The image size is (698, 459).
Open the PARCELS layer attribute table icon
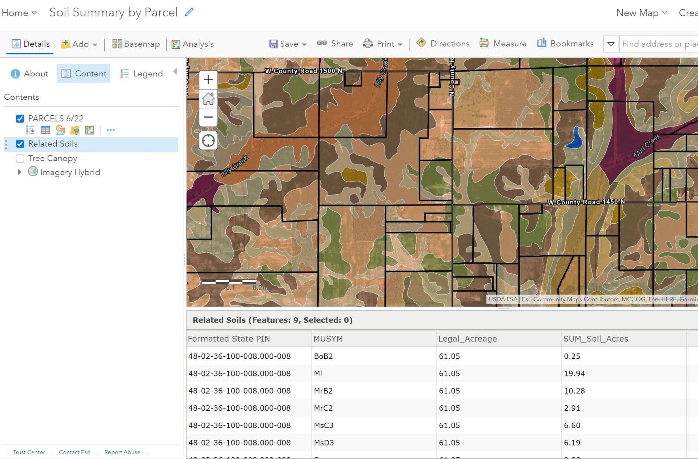pyautogui.click(x=45, y=130)
